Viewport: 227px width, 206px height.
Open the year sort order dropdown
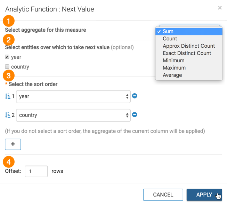(x=73, y=97)
